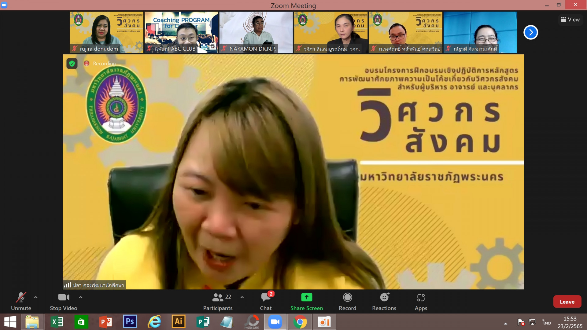
Task: Launch PowerPoint from the taskbar
Action: tap(105, 322)
